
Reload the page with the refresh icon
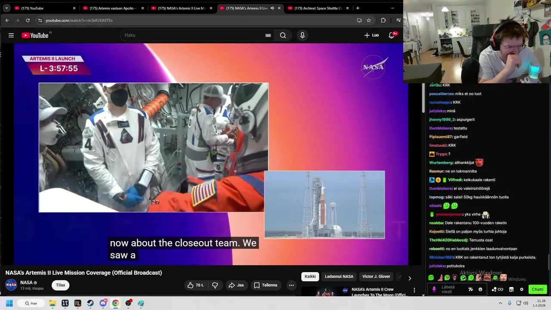pos(28,20)
